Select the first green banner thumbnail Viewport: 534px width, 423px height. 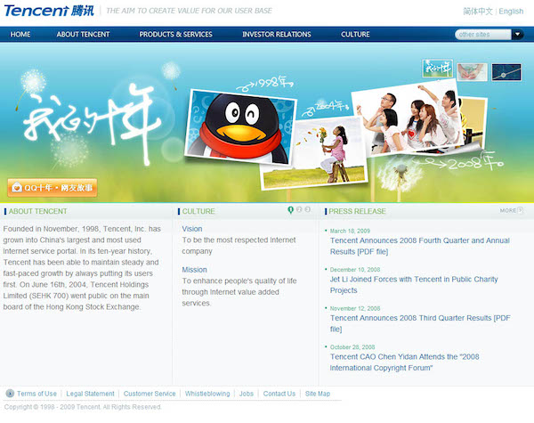coord(437,70)
